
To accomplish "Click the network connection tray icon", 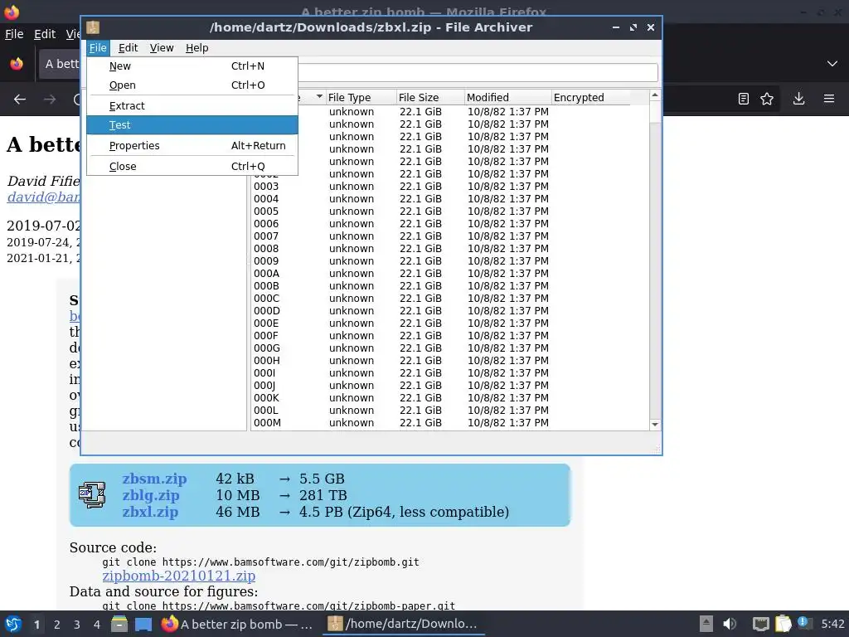I will click(761, 624).
